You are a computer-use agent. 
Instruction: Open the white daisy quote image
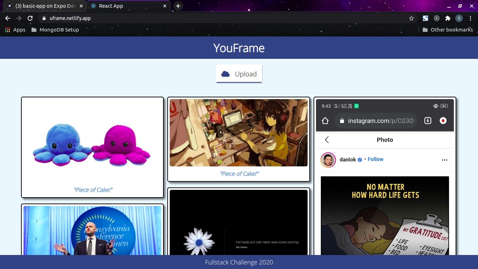[x=239, y=222]
